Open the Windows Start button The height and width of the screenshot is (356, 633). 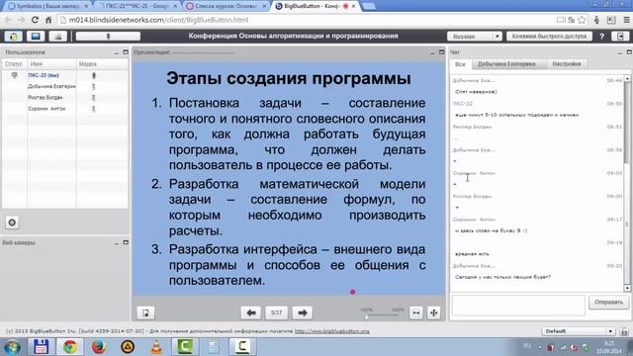tap(12, 347)
